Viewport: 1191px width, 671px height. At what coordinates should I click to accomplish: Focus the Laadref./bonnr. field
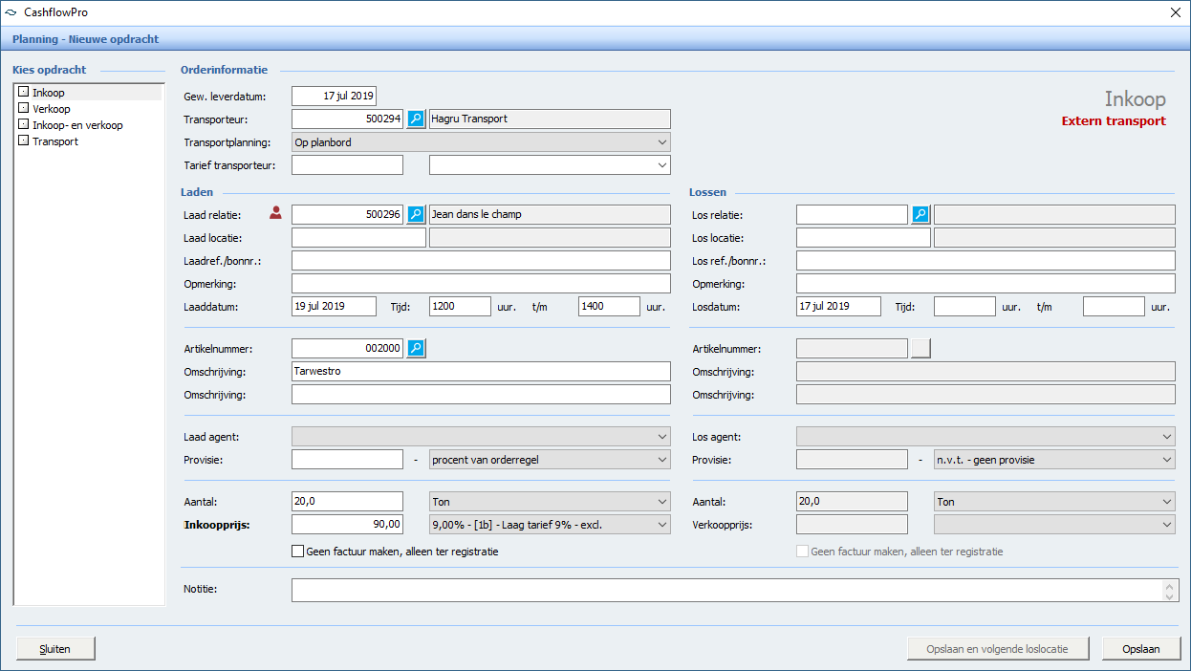point(481,261)
